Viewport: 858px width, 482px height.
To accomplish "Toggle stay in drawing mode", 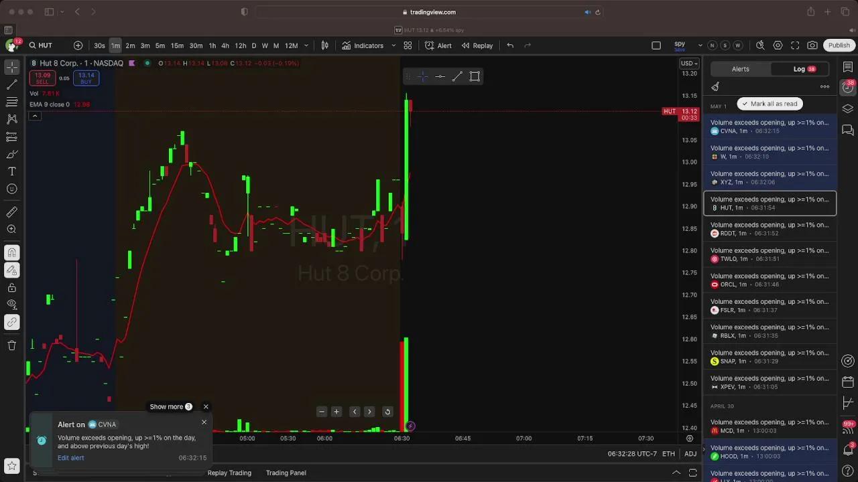I will pyautogui.click(x=11, y=270).
